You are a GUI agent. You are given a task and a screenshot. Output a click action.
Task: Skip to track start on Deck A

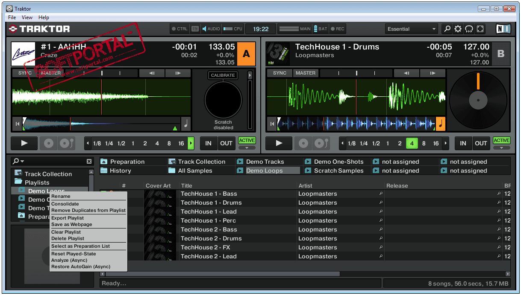point(17,124)
